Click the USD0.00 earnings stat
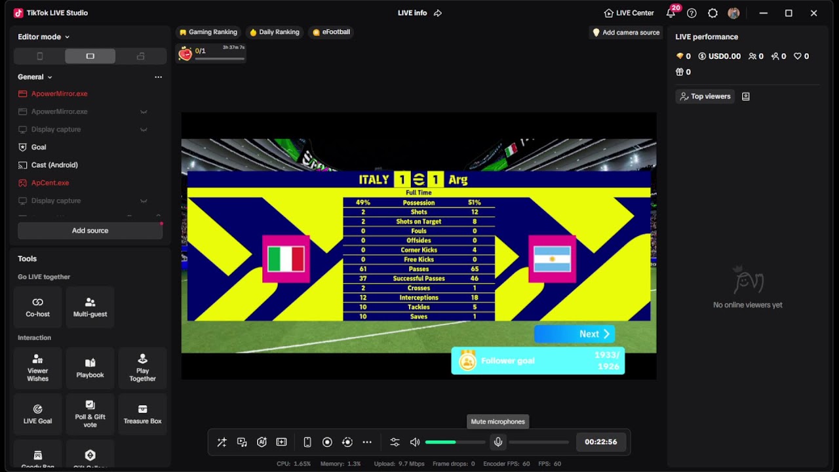Image resolution: width=839 pixels, height=472 pixels. pos(719,56)
